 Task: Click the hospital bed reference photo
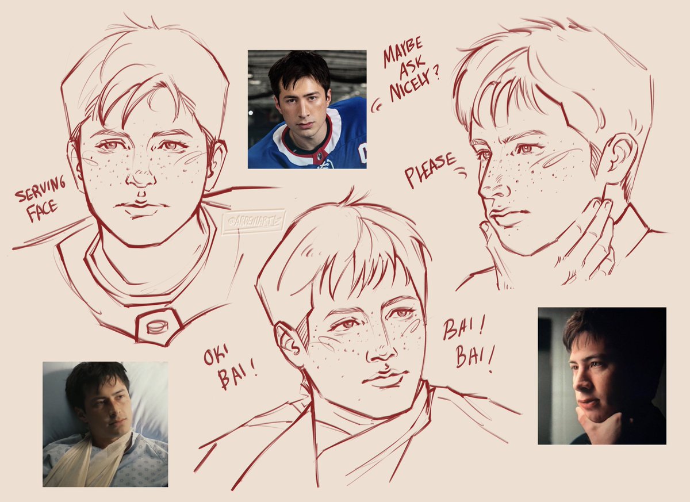tap(105, 424)
